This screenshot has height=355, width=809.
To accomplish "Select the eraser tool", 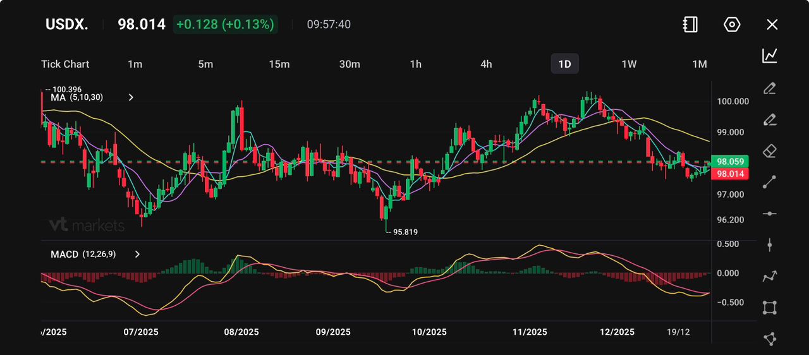I will coord(769,151).
